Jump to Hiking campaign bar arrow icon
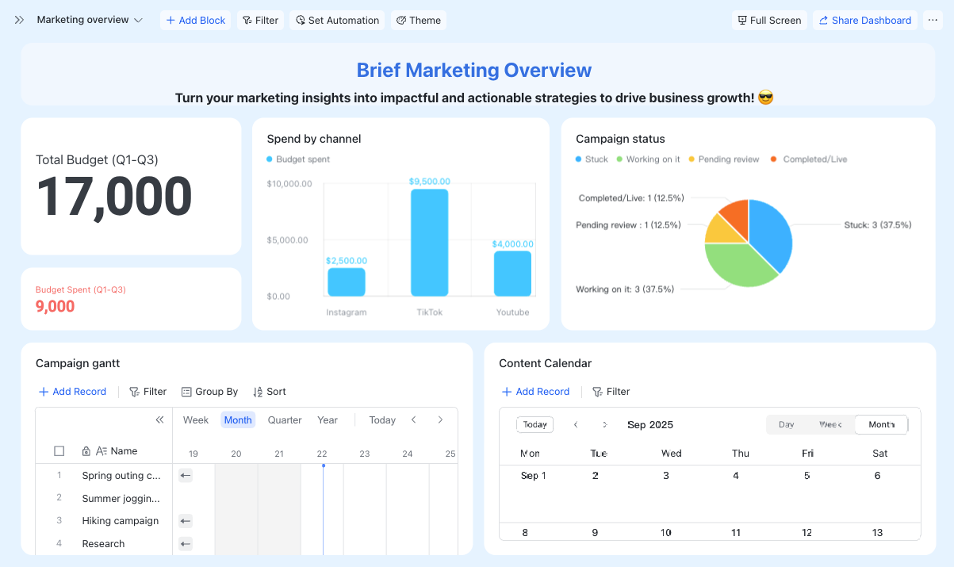954x567 pixels. click(185, 521)
